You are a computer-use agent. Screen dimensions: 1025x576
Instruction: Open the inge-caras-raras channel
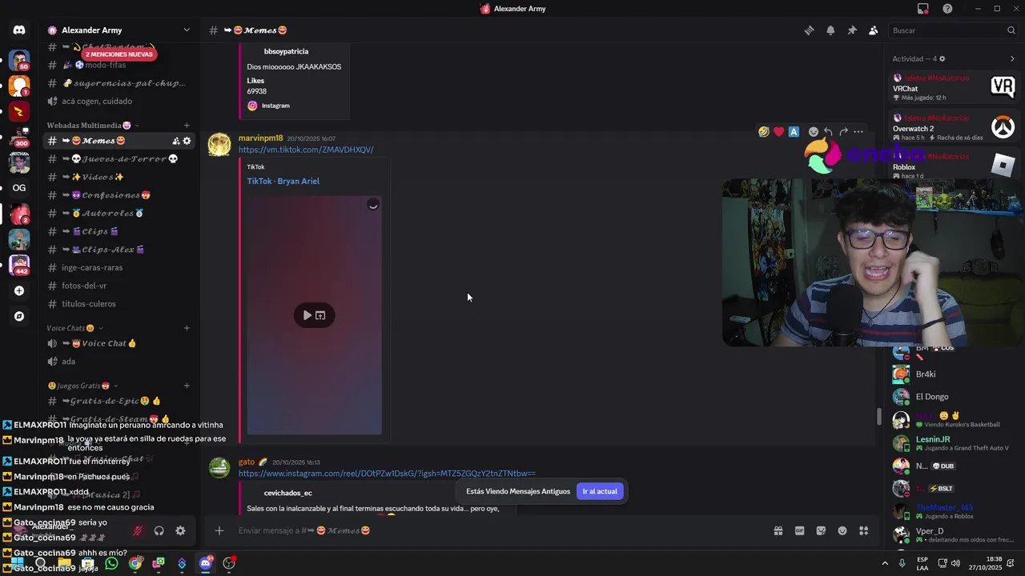pos(120,268)
